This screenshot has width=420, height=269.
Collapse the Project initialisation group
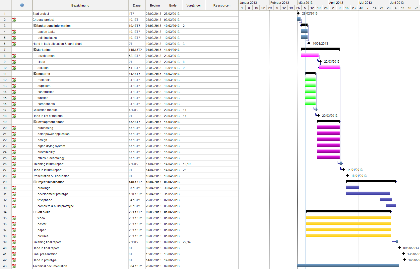(x=35, y=182)
